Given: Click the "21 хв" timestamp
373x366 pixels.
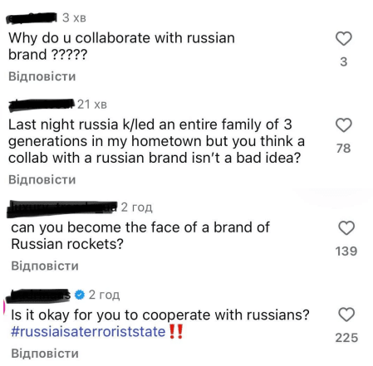Looking at the screenshot, I should pyautogui.click(x=92, y=105).
